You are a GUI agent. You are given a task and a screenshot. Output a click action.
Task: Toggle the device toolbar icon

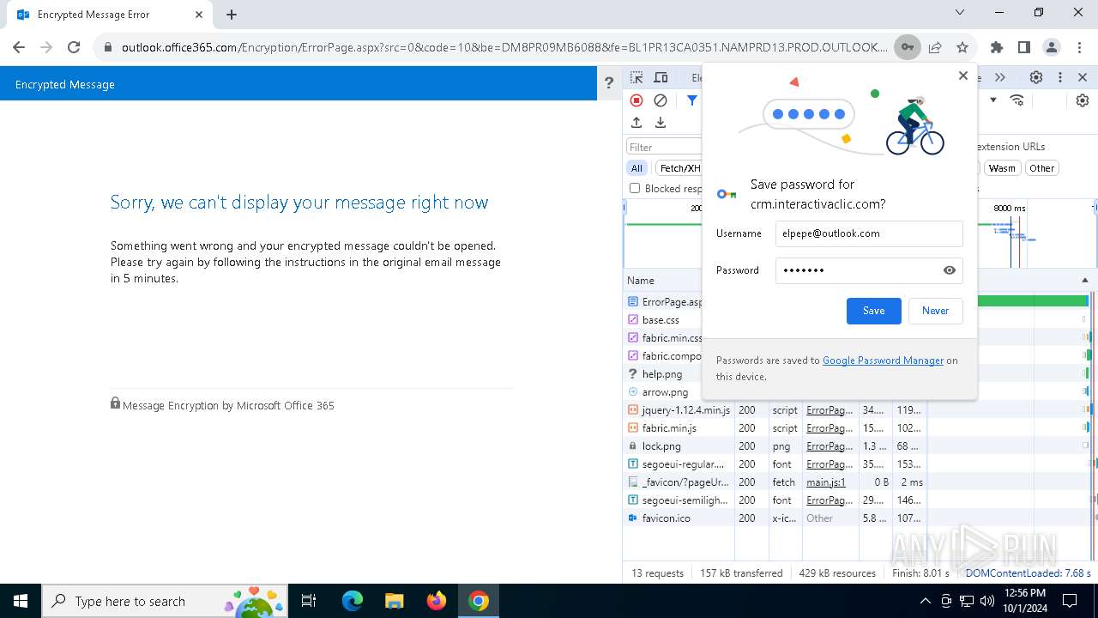661,77
